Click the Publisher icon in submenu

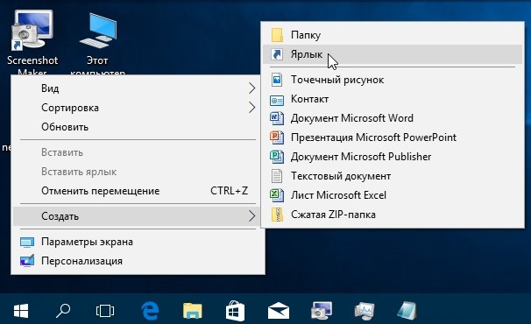(x=277, y=157)
